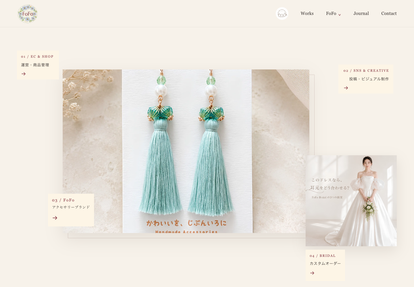414x287 pixels.
Task: Click the 運営・商品管理 text
Action: point(35,65)
